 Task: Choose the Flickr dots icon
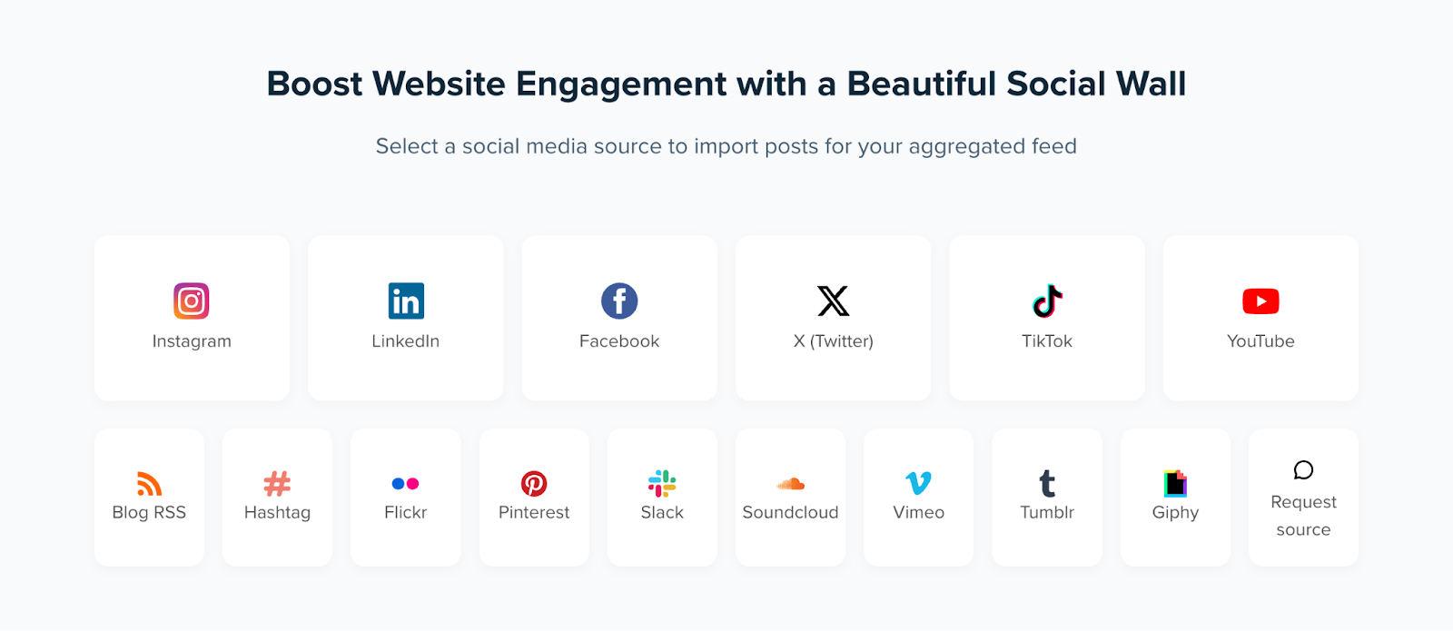(405, 484)
